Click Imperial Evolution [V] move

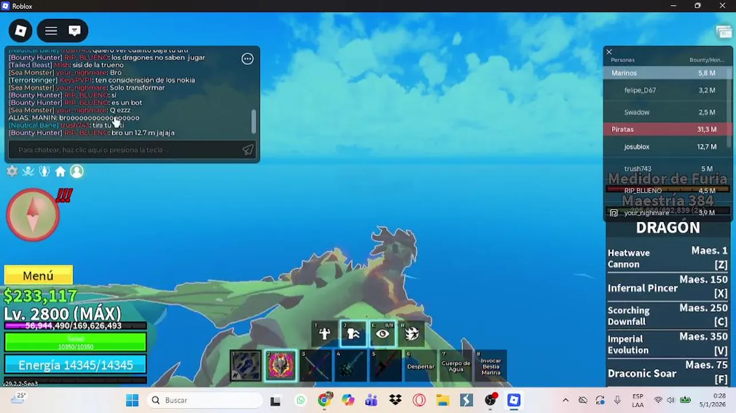(x=668, y=344)
